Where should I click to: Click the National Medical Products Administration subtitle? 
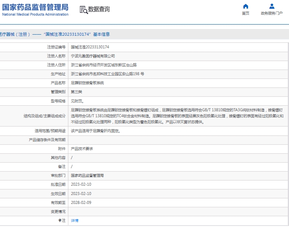pos(35,15)
